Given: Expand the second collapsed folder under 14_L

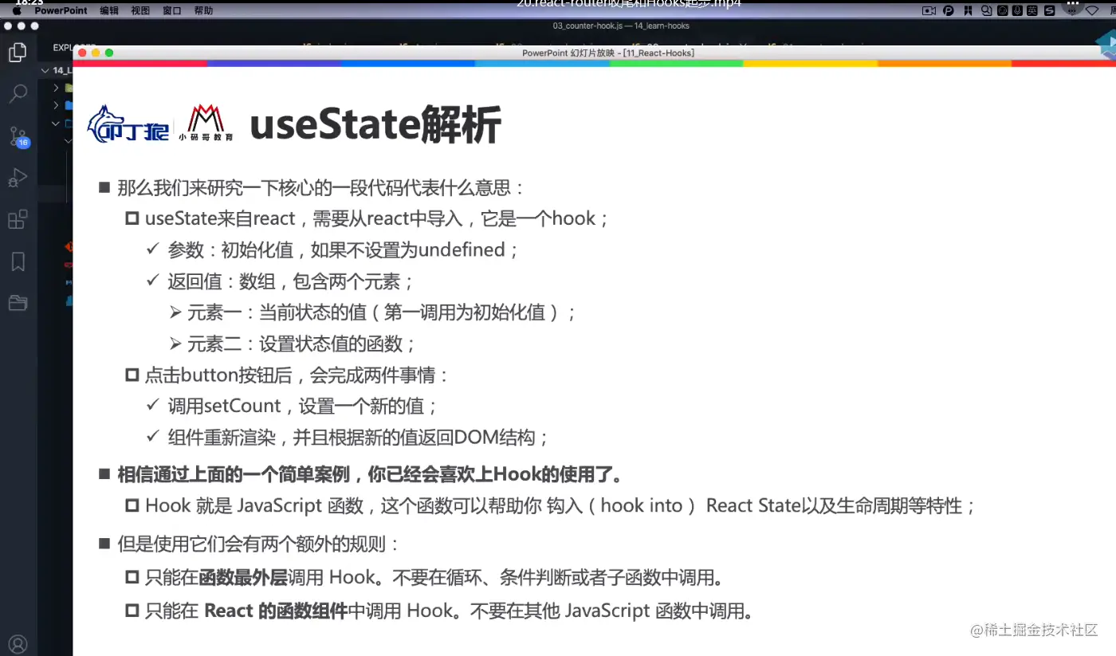Looking at the screenshot, I should 56,105.
